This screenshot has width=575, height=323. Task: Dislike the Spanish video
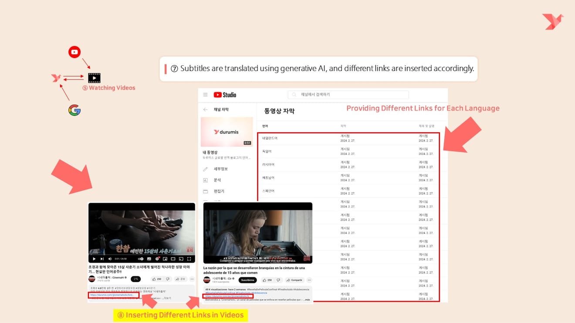coord(278,280)
